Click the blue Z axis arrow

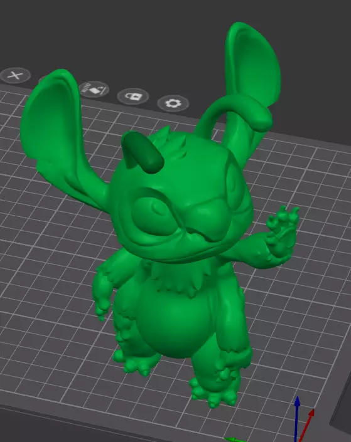tap(297, 419)
